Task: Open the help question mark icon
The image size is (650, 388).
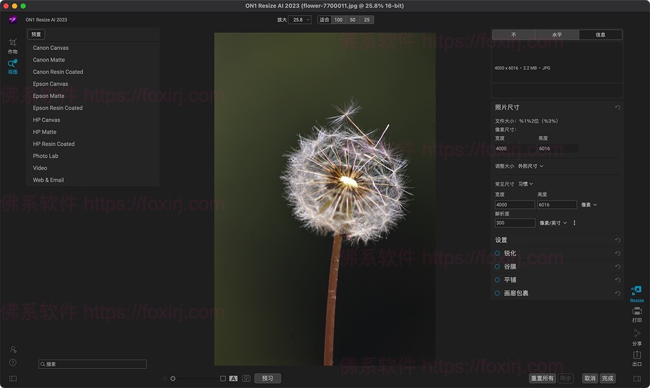Action: tap(13, 363)
